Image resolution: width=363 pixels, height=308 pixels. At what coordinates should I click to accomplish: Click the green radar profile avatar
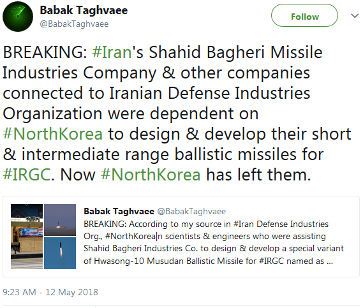[18, 17]
